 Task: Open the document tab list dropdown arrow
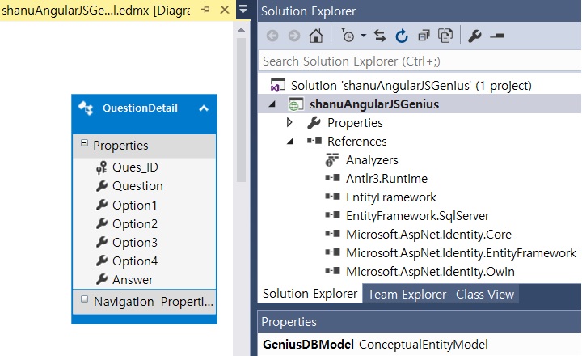click(243, 11)
